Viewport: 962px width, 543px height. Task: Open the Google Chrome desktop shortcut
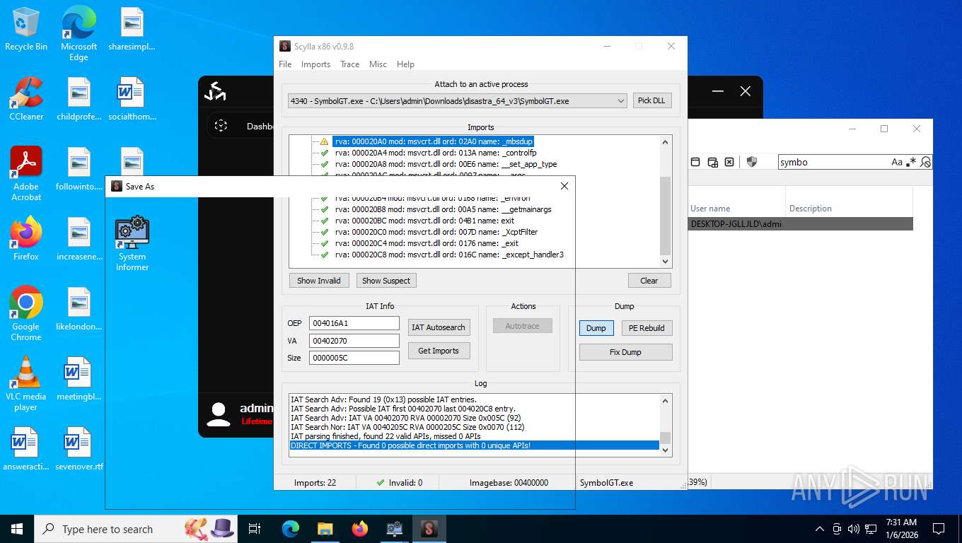pos(26,314)
